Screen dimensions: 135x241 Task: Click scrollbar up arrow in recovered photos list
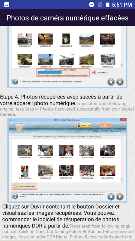point(121,140)
